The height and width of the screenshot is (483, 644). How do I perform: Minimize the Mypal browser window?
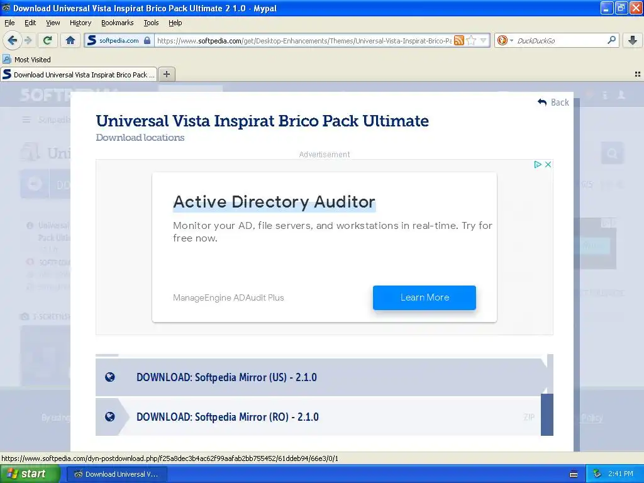click(x=606, y=8)
